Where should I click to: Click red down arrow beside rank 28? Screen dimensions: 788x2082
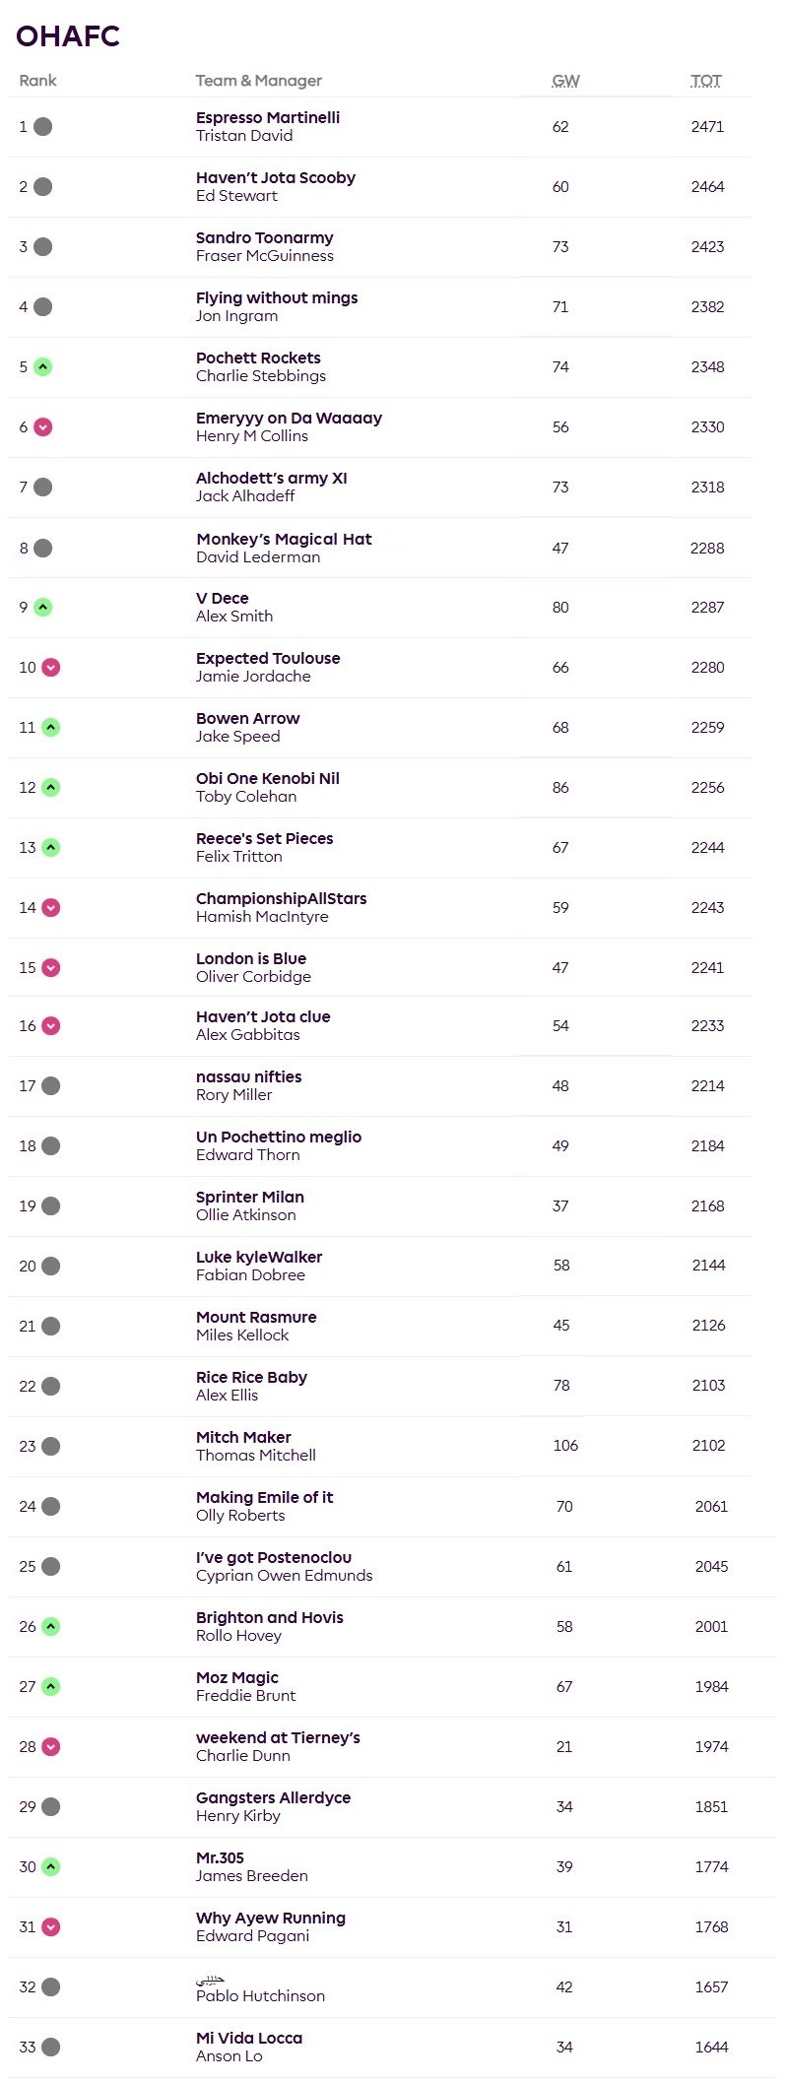51,1746
